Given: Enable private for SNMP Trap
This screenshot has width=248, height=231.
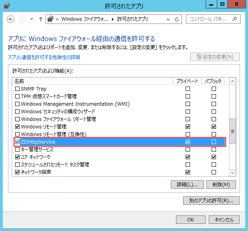Looking at the screenshot, I should (x=188, y=89).
